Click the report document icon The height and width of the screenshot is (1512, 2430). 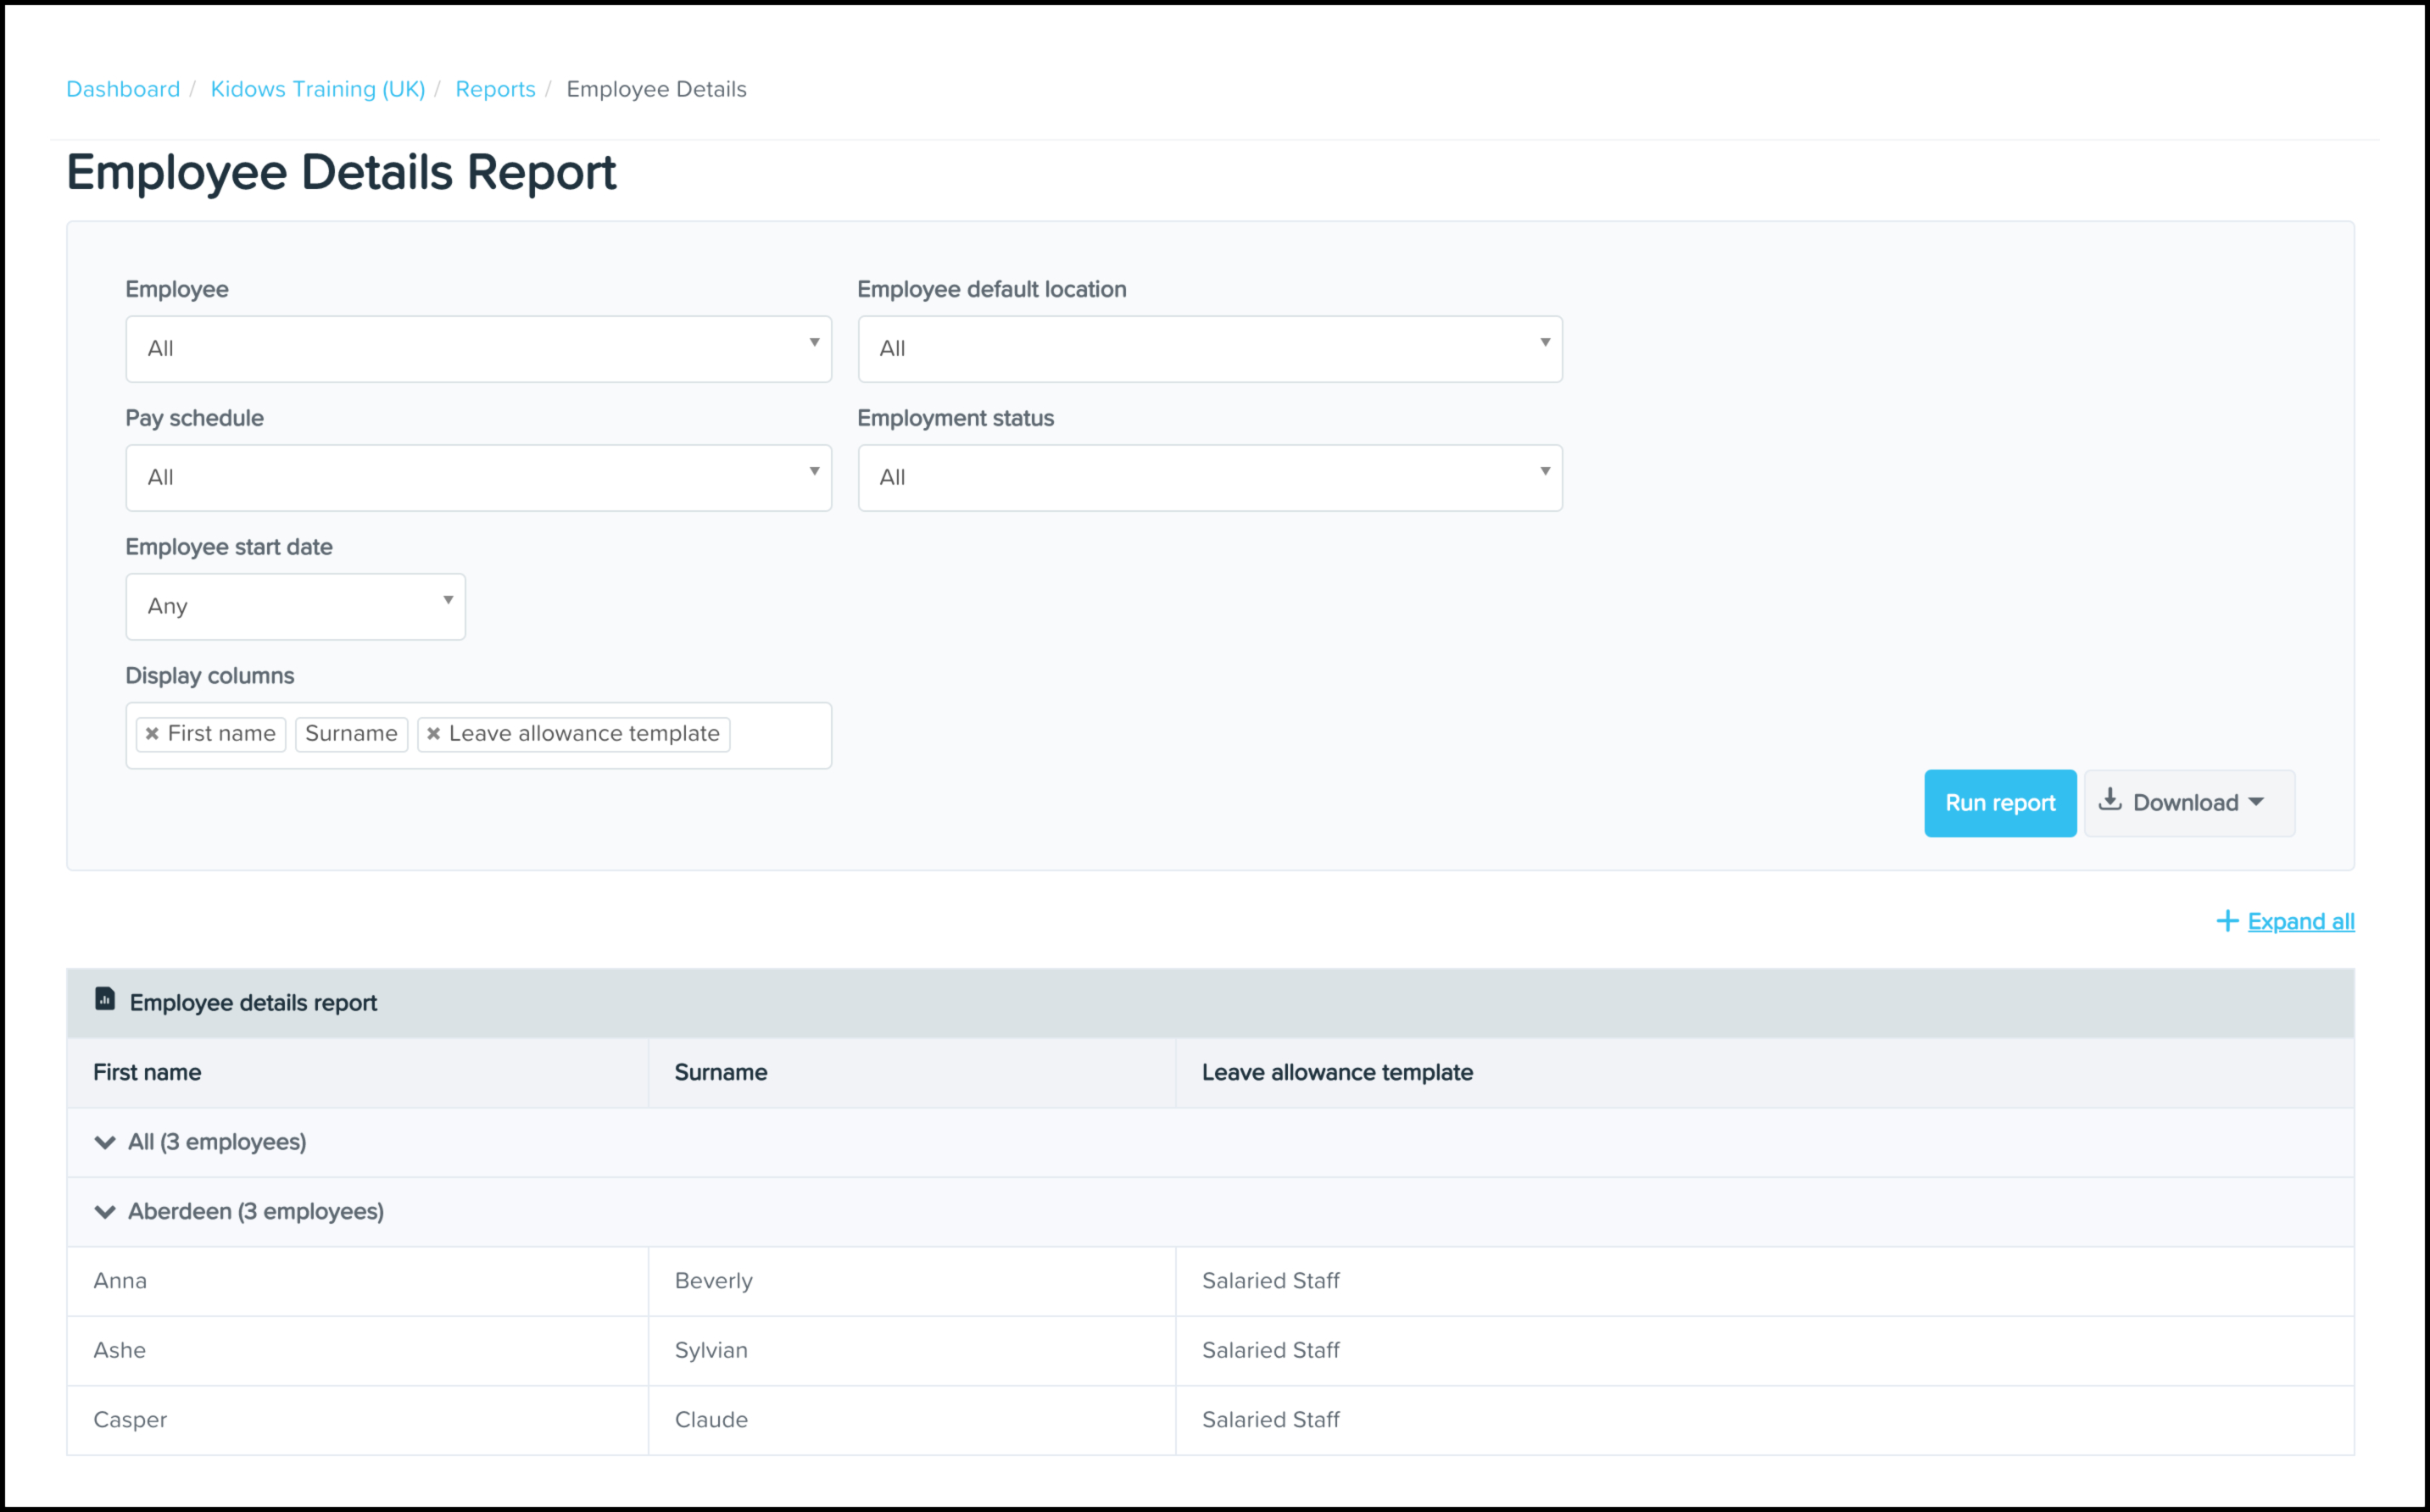point(105,999)
